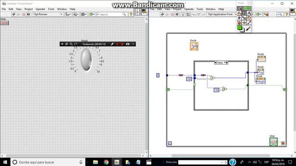296x166 pixels.
Task: Open Edit menu in Front Panel window
Action: coord(11,9)
